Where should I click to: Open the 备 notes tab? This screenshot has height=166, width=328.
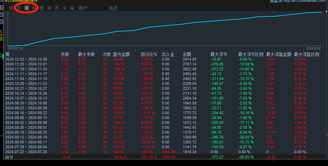[x=72, y=8]
